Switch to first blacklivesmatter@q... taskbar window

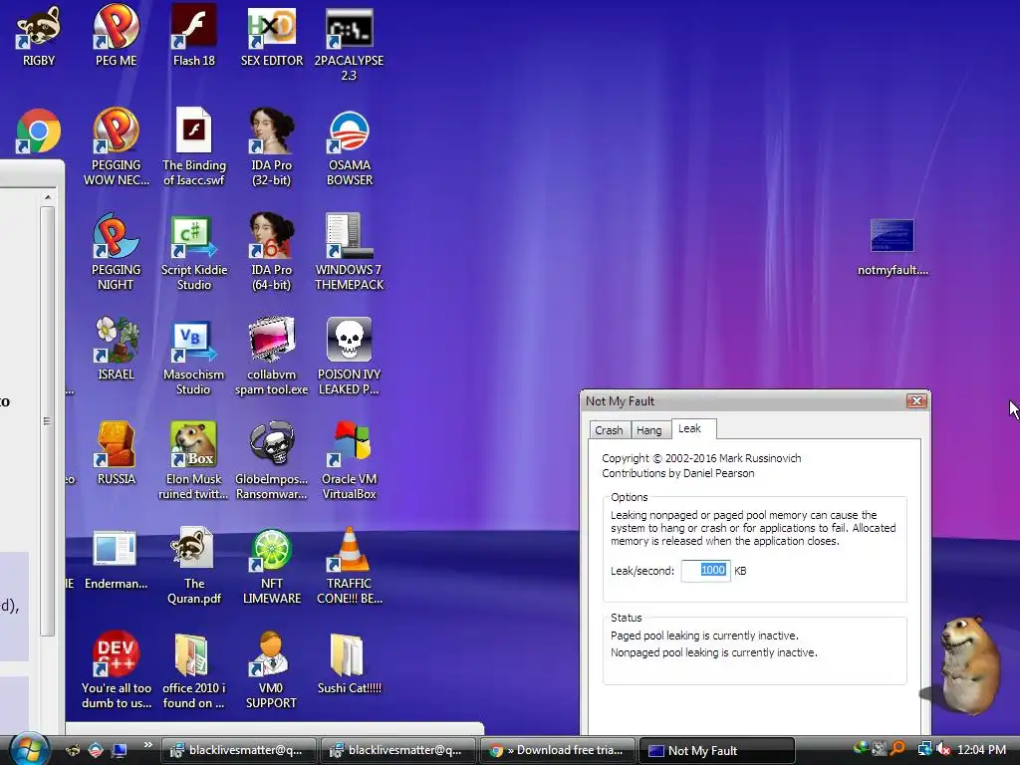click(239, 750)
